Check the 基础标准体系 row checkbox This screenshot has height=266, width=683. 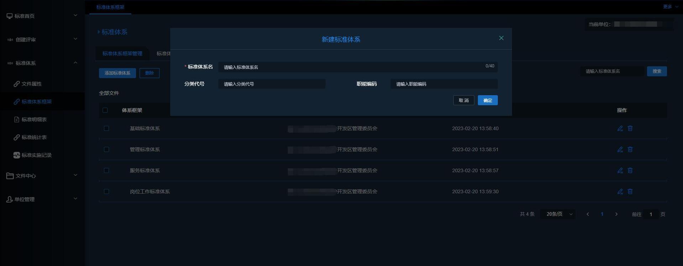pos(106,128)
